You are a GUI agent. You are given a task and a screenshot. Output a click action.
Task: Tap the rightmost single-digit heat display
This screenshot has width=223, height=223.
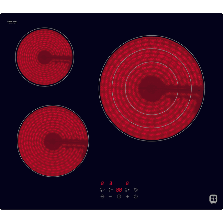(127, 183)
